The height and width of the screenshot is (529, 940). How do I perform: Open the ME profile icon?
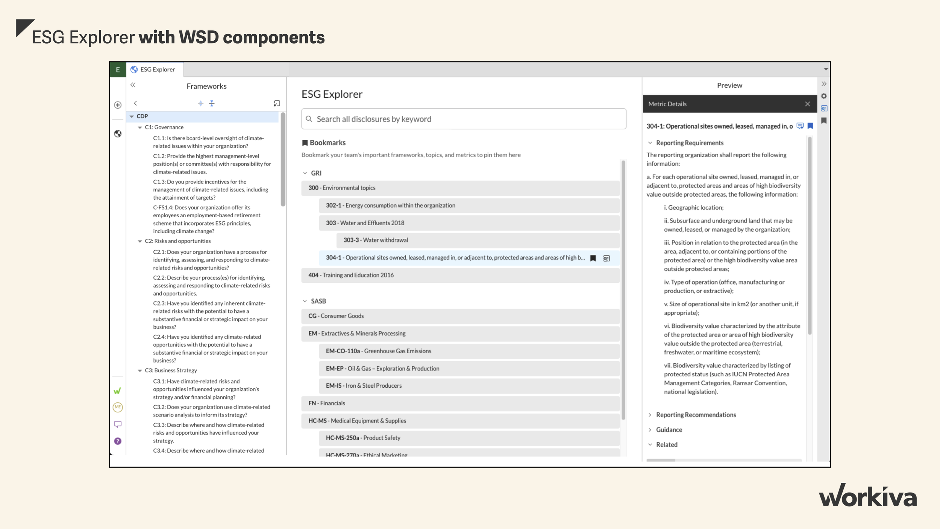(x=118, y=407)
